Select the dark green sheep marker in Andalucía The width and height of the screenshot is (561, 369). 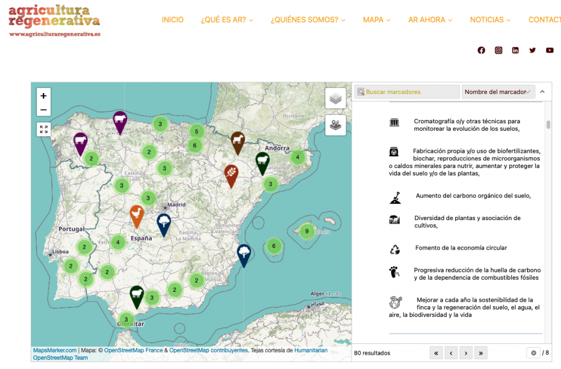136,296
